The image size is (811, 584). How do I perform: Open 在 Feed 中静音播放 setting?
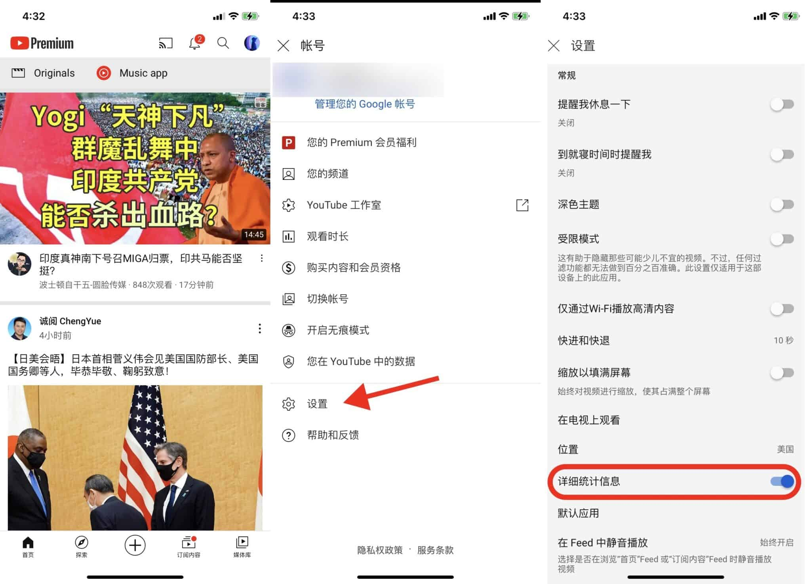[x=676, y=555]
